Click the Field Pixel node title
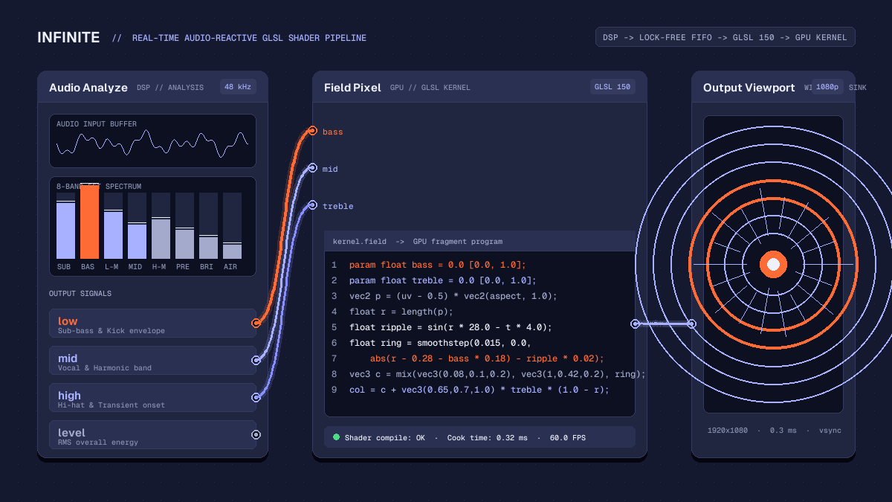This screenshot has width=892, height=502. pos(352,88)
